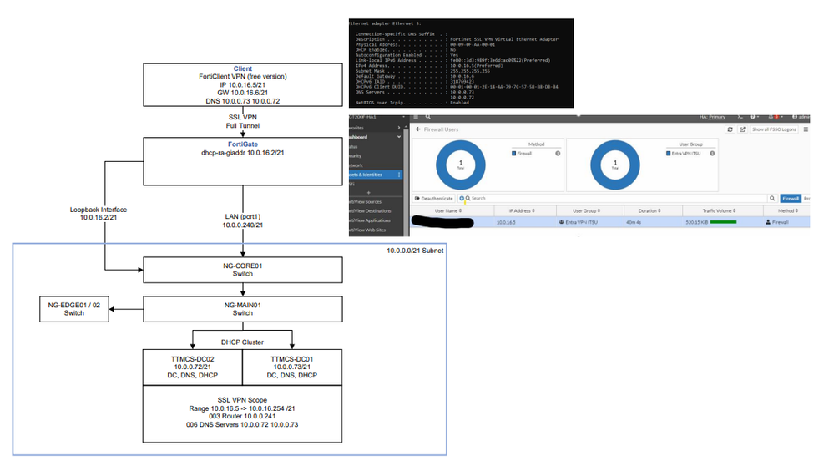
Task: Click the User Group donut chart
Action: pos(615,165)
